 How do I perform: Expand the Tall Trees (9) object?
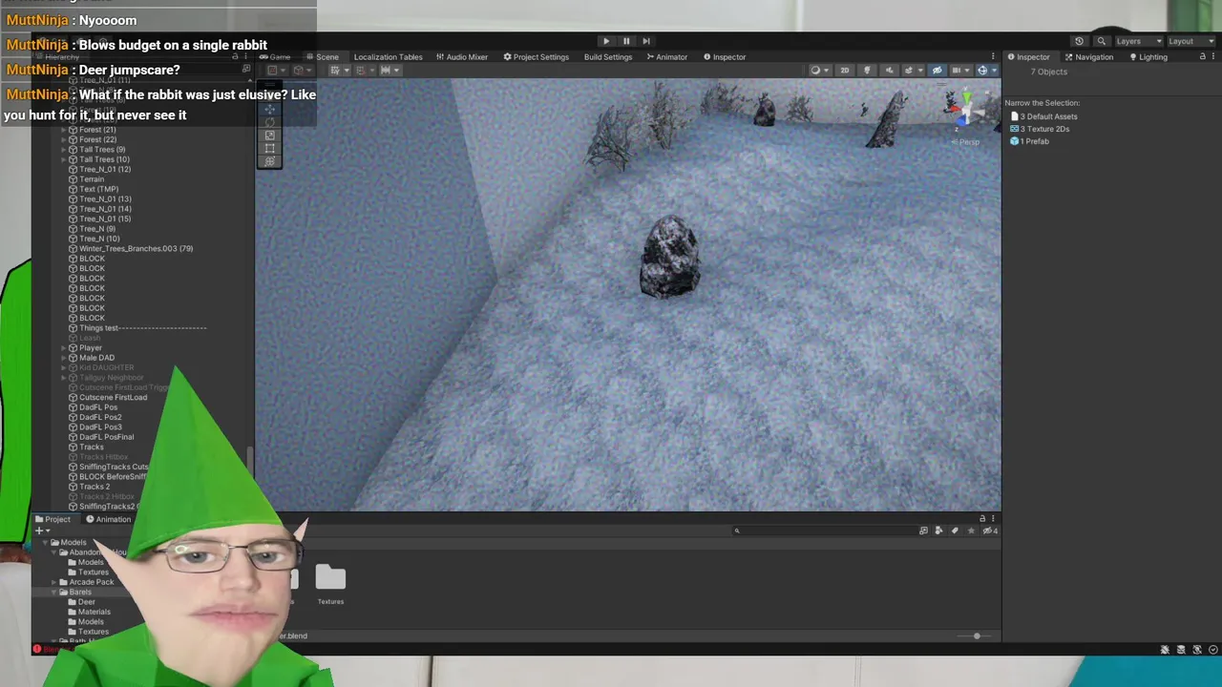tap(64, 150)
